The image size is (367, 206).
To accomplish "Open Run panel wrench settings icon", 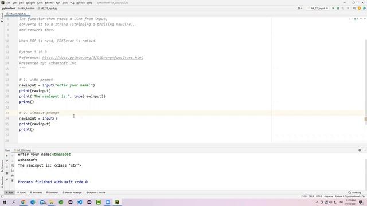I will 7,161.
